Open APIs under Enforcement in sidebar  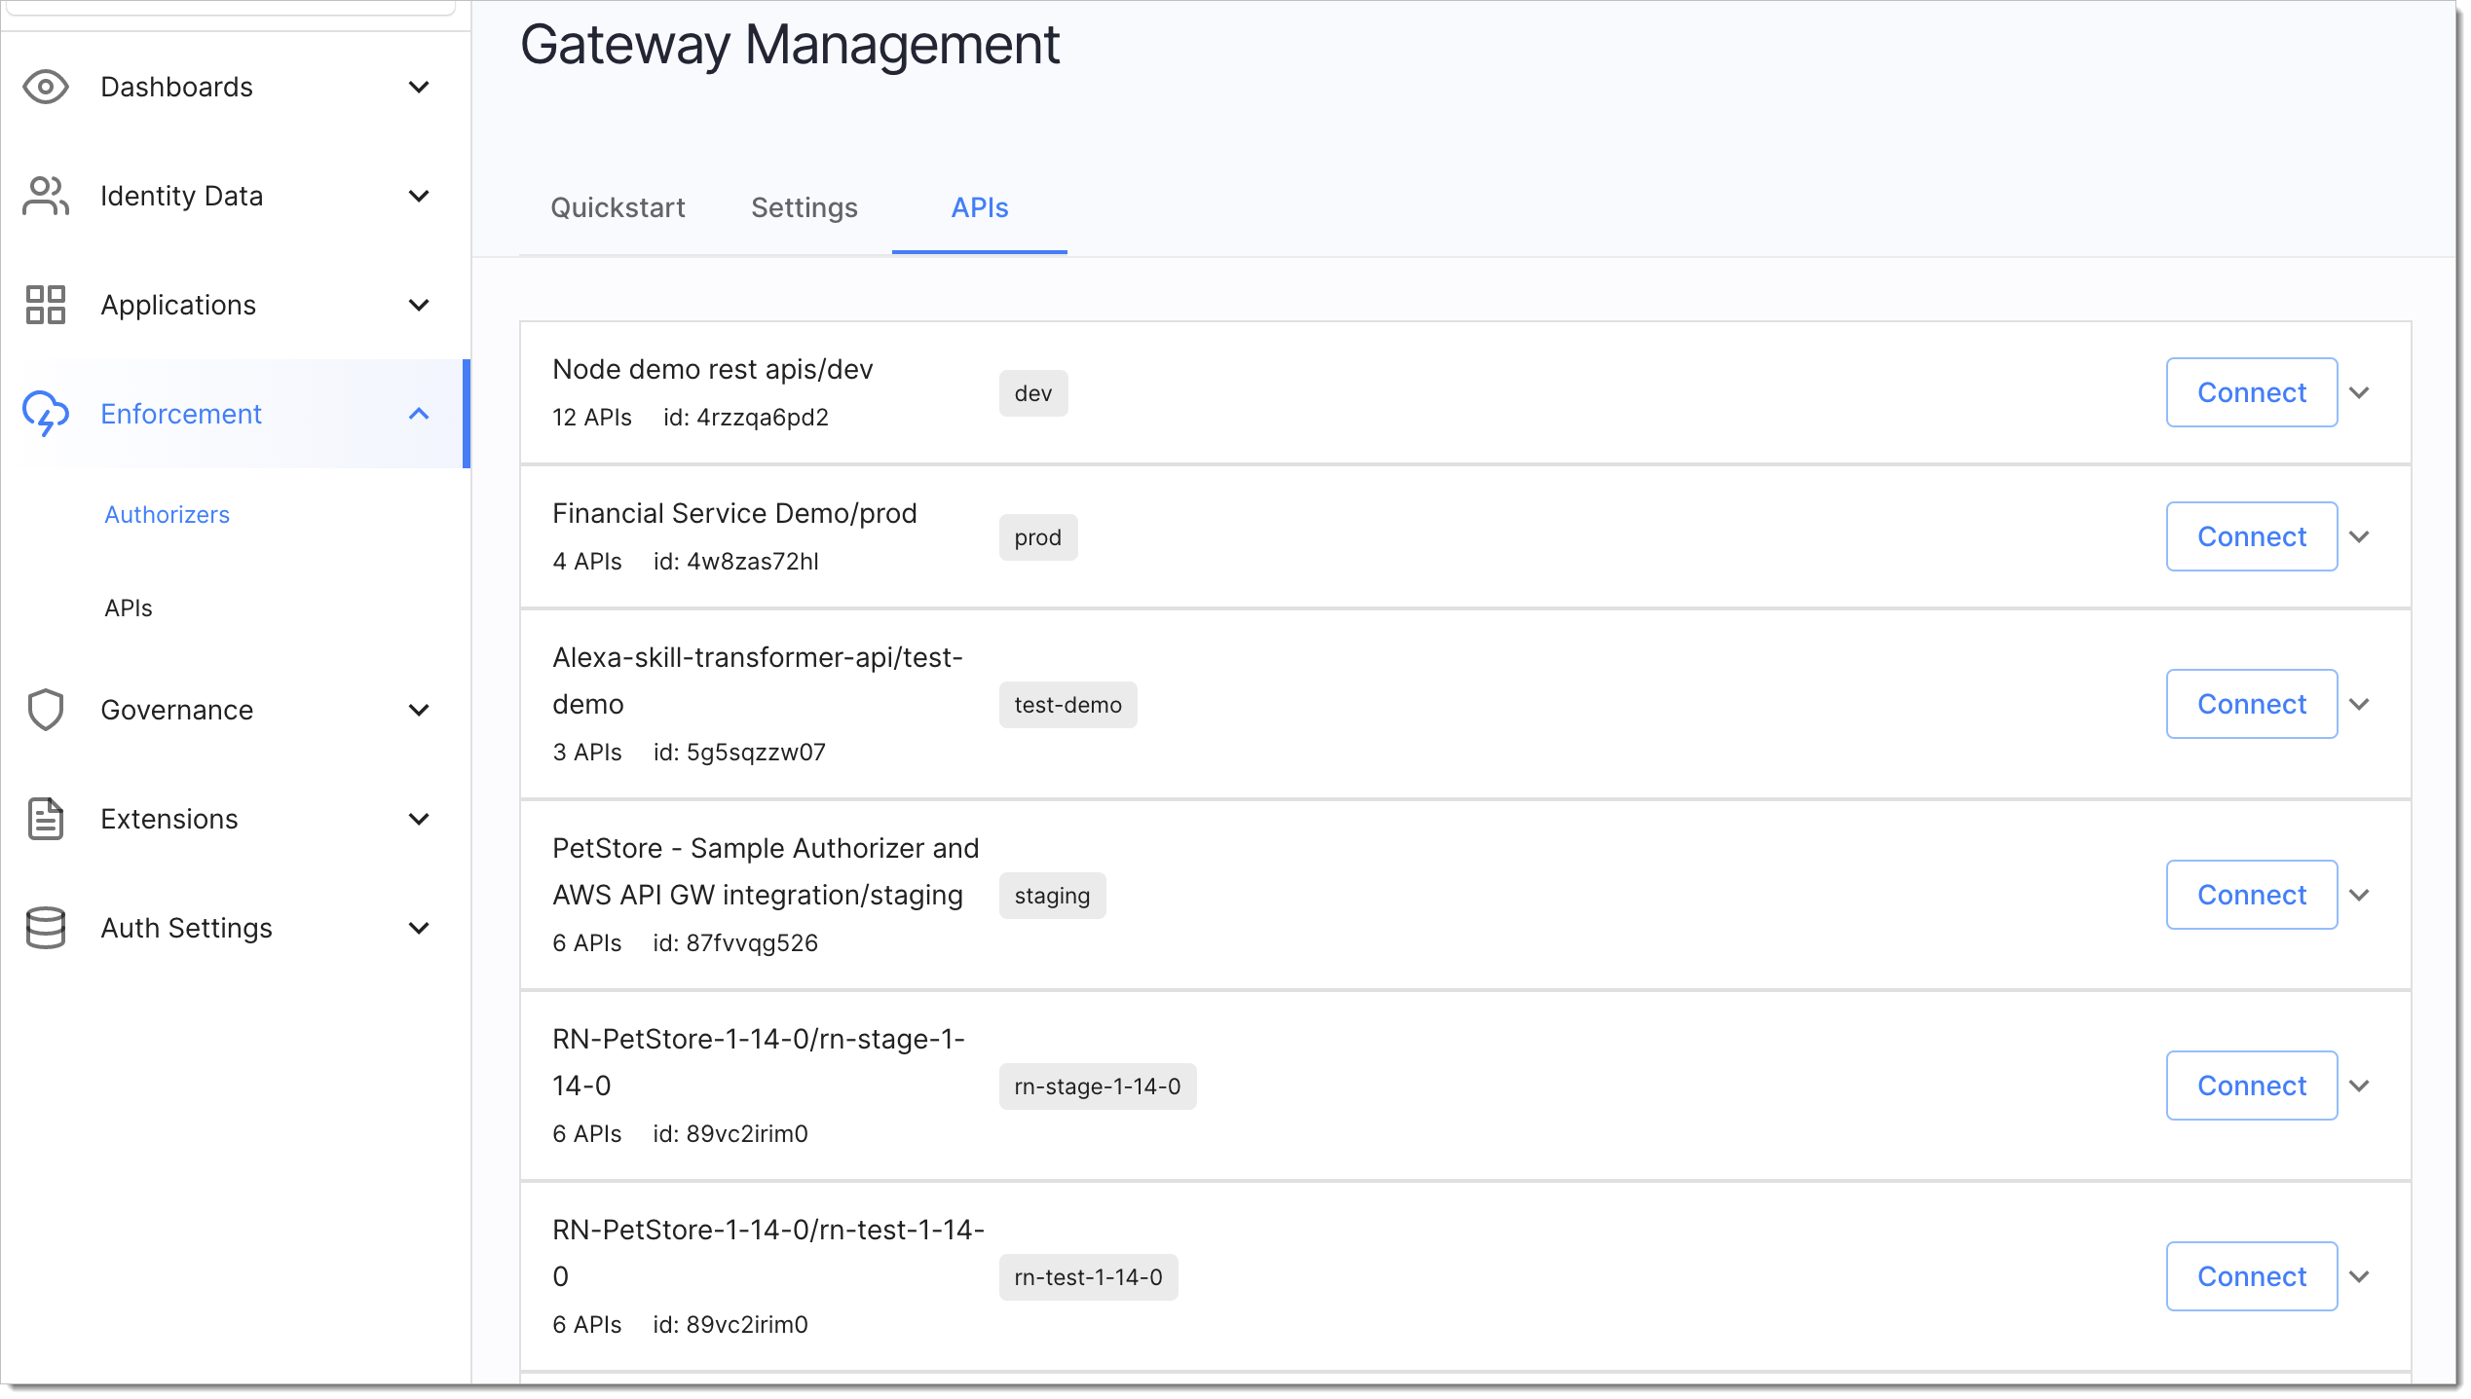pos(129,608)
